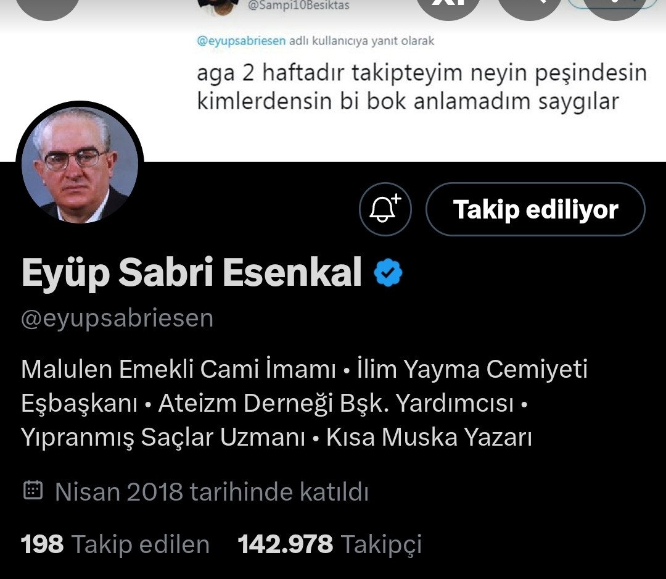Tap the calendar icon beside join date
Image resolution: width=666 pixels, height=579 pixels.
click(x=33, y=490)
